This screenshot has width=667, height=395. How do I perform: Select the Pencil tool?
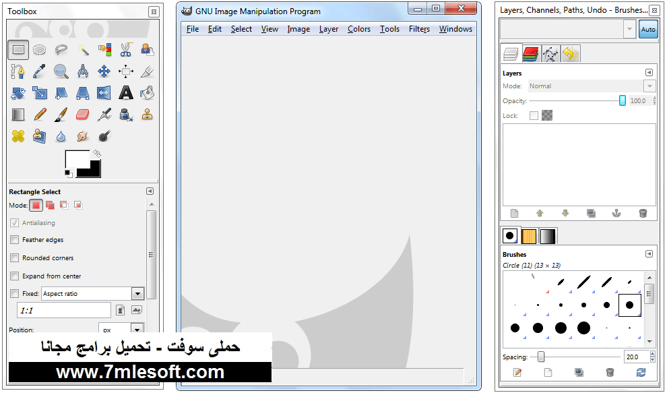[x=40, y=115]
